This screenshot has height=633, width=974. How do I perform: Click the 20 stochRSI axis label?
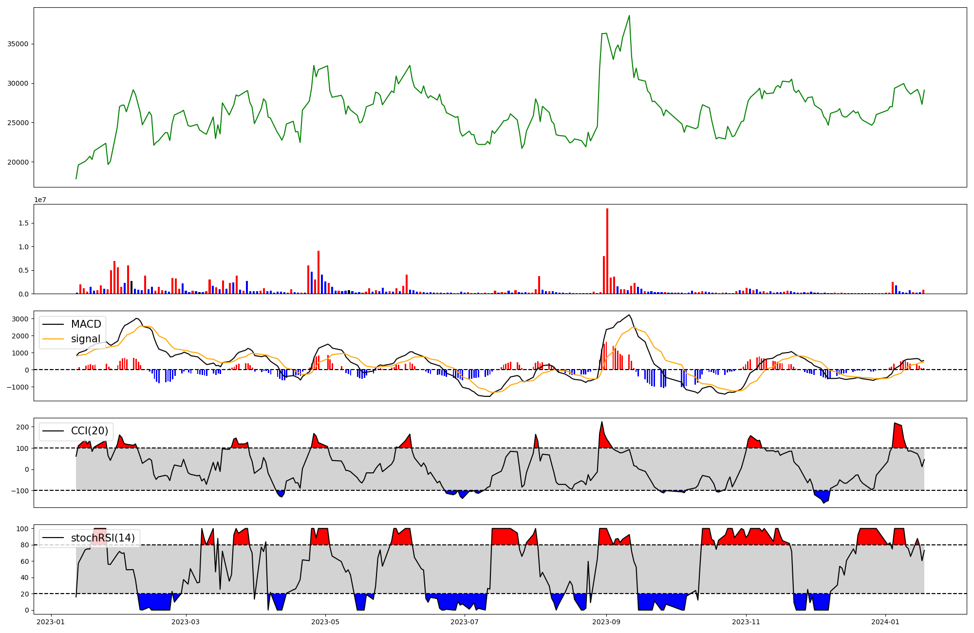pos(24,594)
